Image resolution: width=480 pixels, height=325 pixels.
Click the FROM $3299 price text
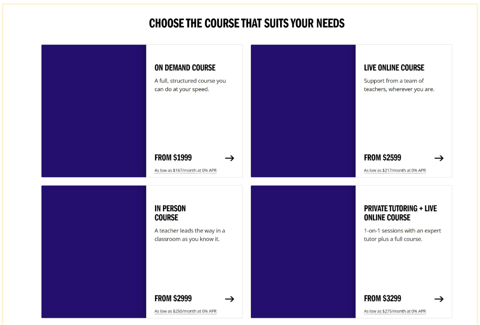click(x=382, y=298)
